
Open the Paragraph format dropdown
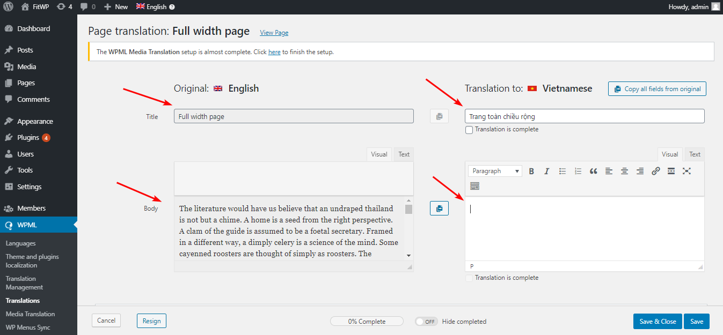[495, 171]
